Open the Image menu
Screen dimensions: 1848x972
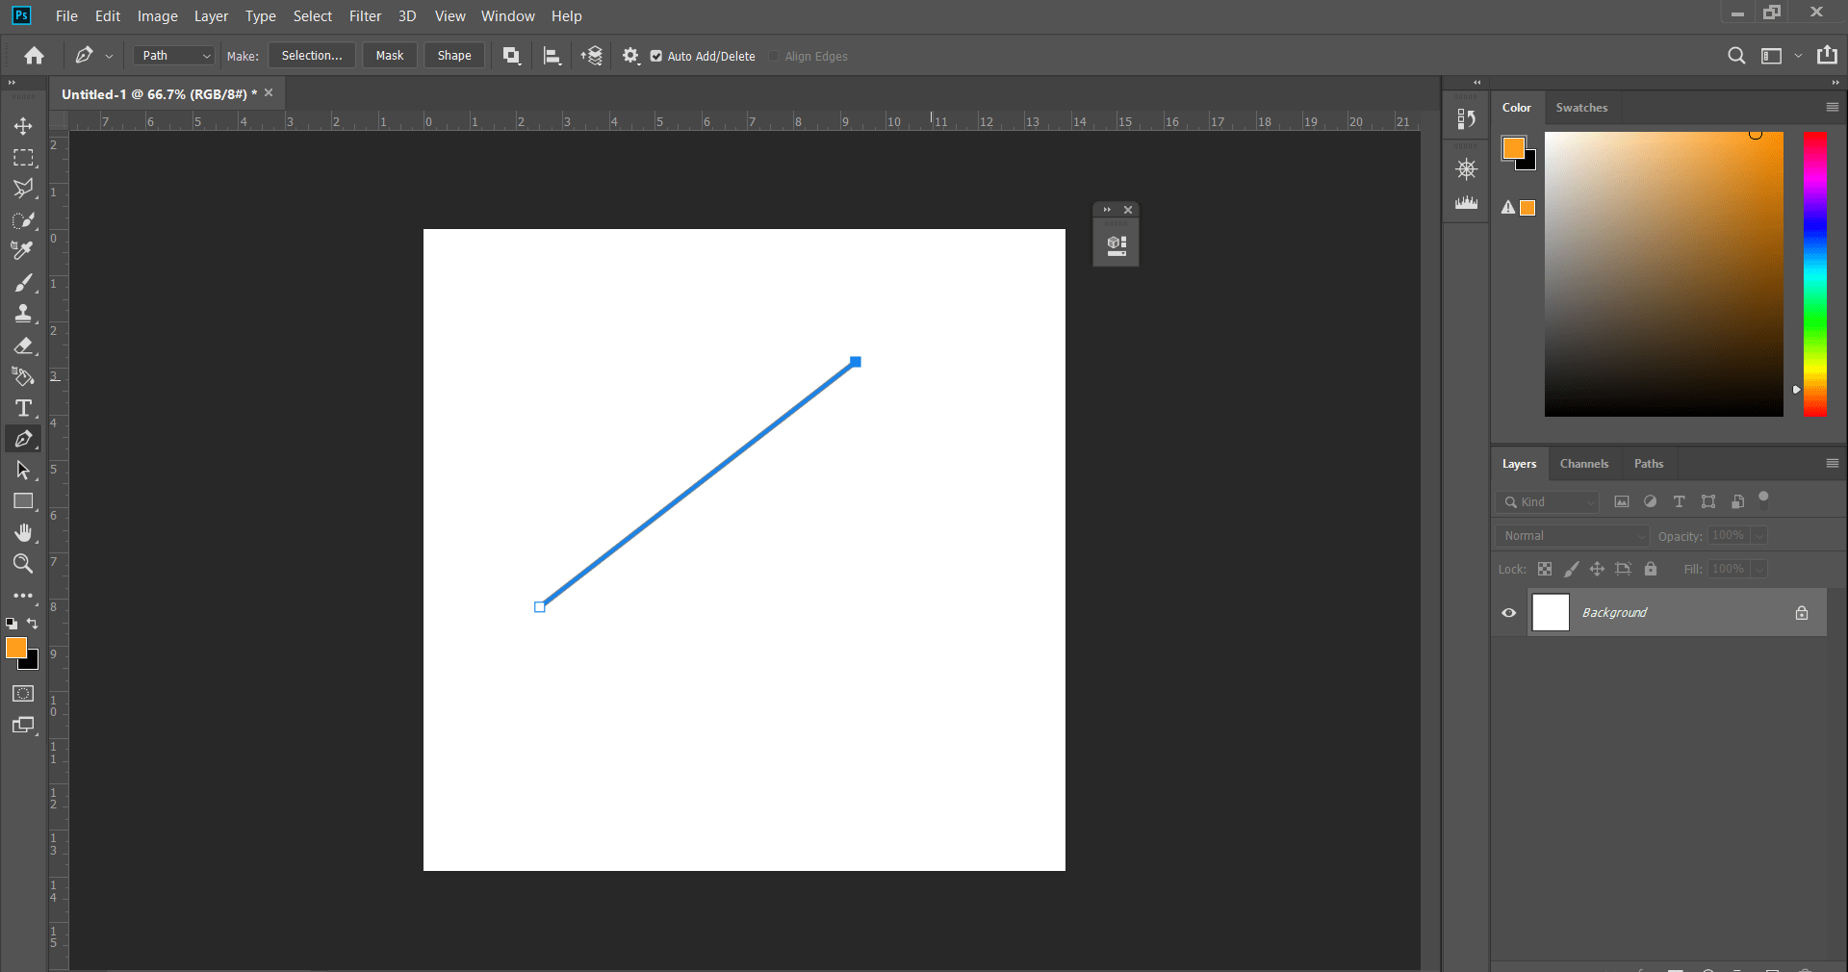click(158, 16)
